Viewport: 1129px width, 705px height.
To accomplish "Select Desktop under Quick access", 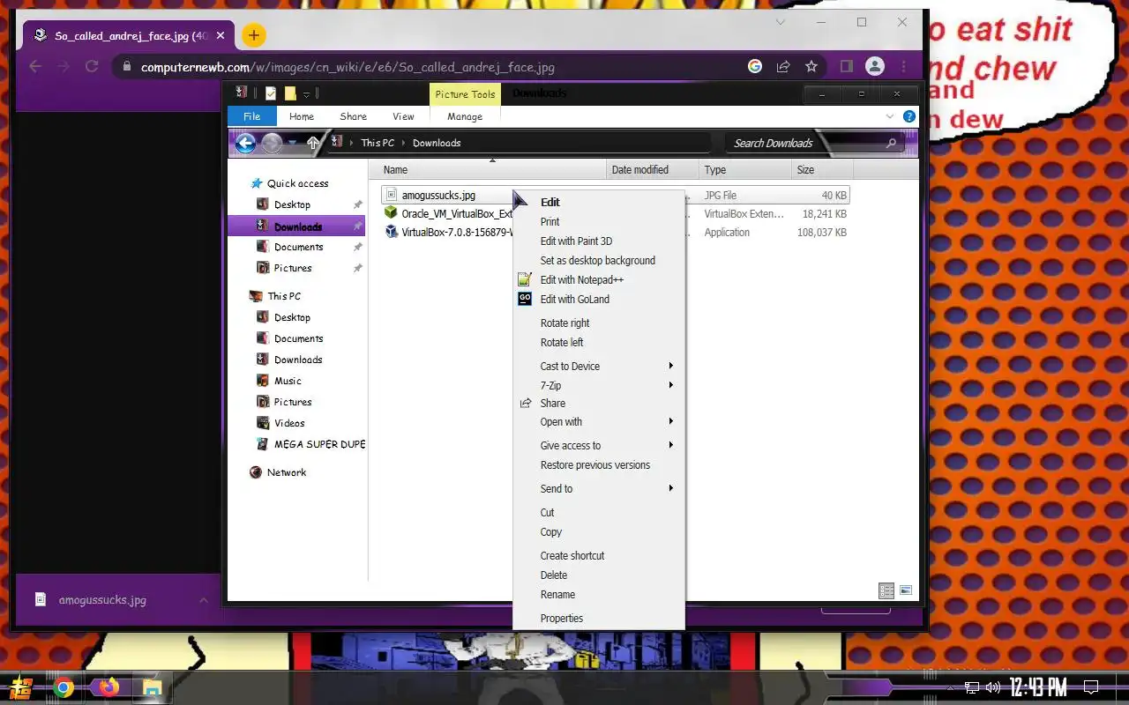I will [x=292, y=204].
